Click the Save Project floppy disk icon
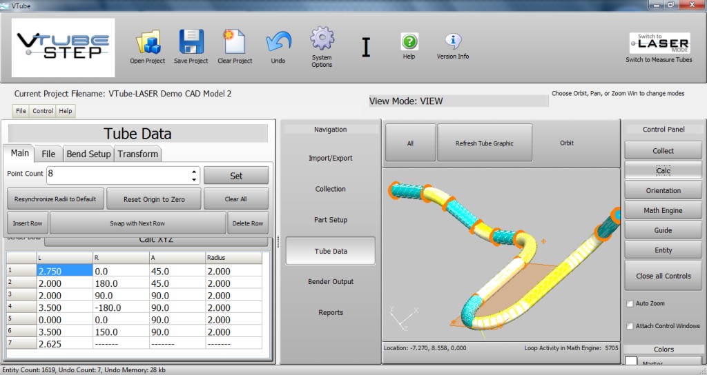 (191, 42)
